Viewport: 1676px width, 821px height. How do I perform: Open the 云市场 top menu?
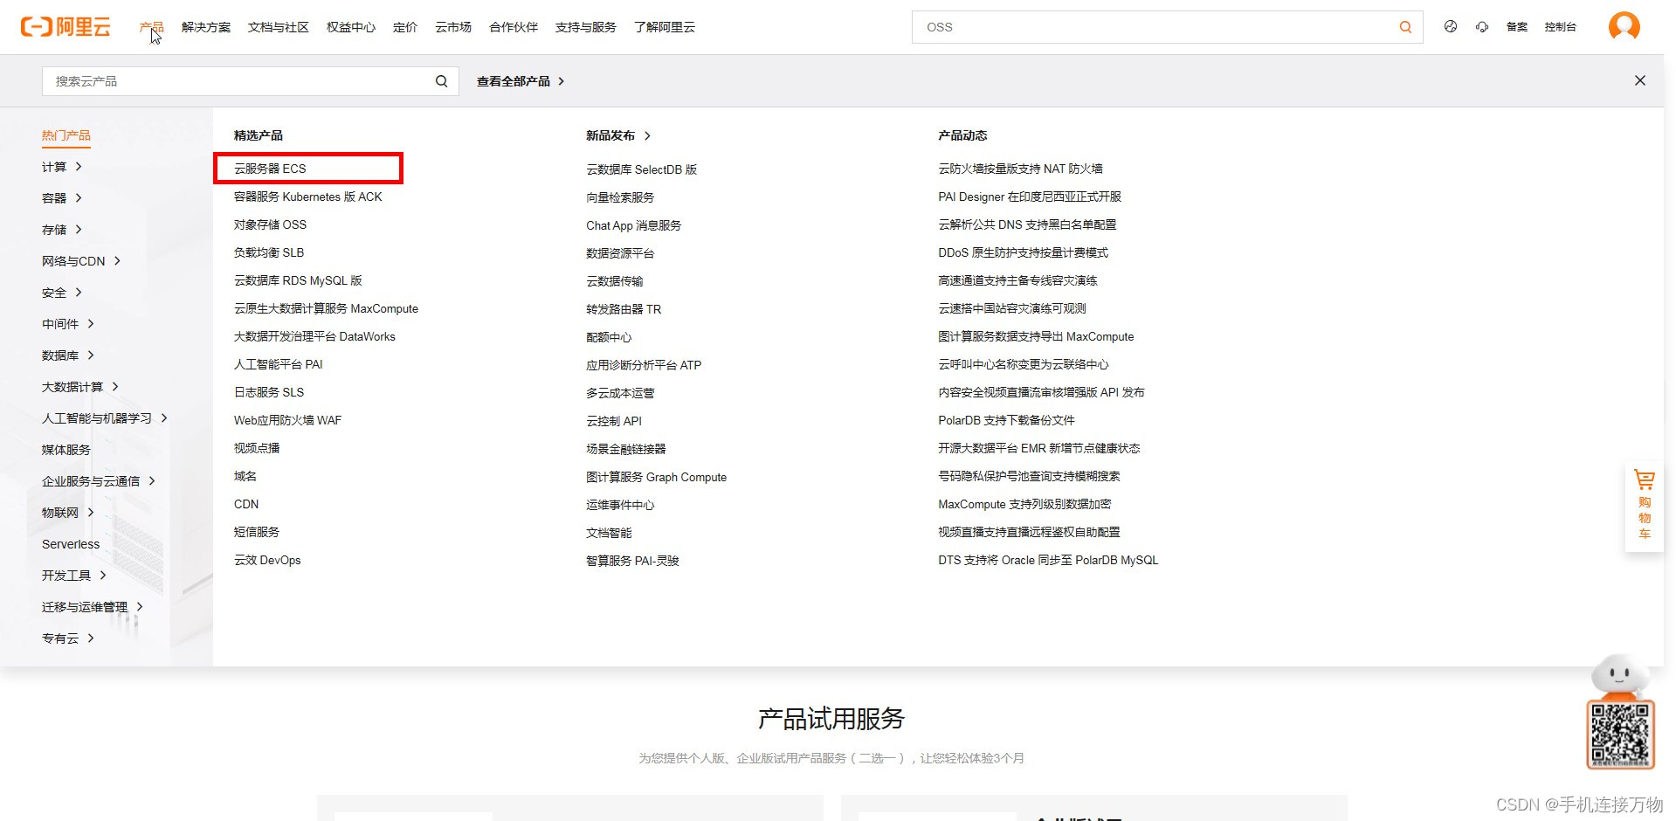click(453, 27)
